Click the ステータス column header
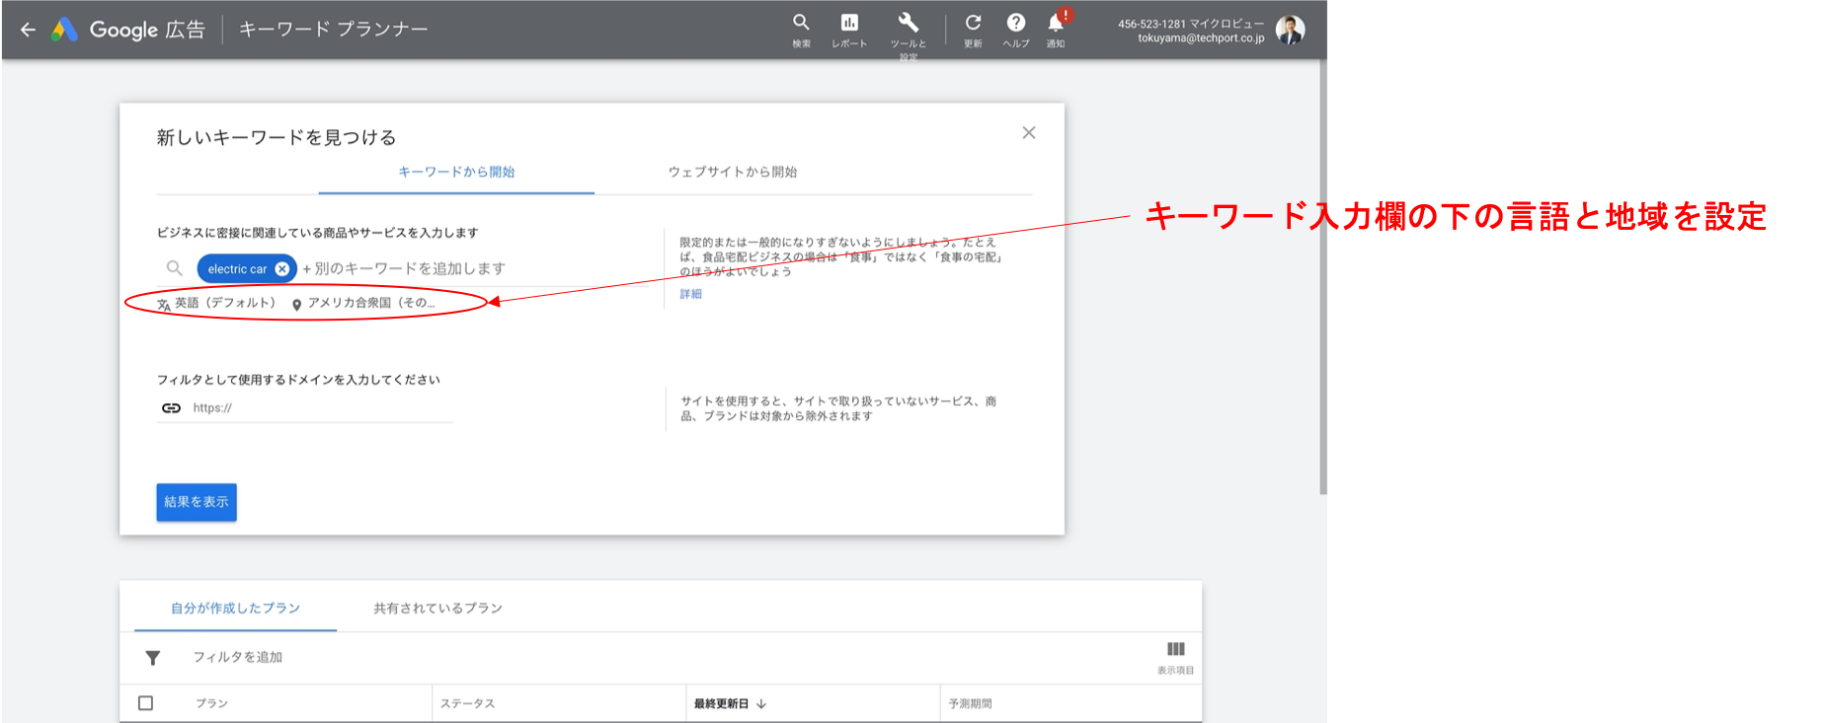The image size is (1824, 723). (467, 703)
